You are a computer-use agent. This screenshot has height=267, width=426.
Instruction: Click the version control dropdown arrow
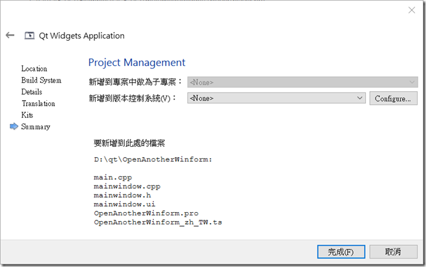pos(359,98)
